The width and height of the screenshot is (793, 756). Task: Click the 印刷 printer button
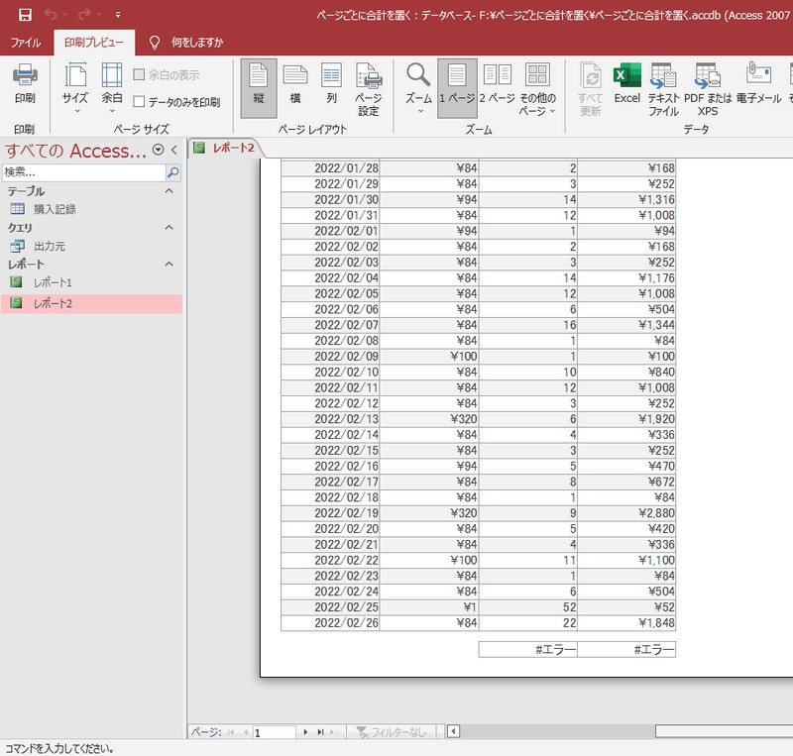point(25,83)
